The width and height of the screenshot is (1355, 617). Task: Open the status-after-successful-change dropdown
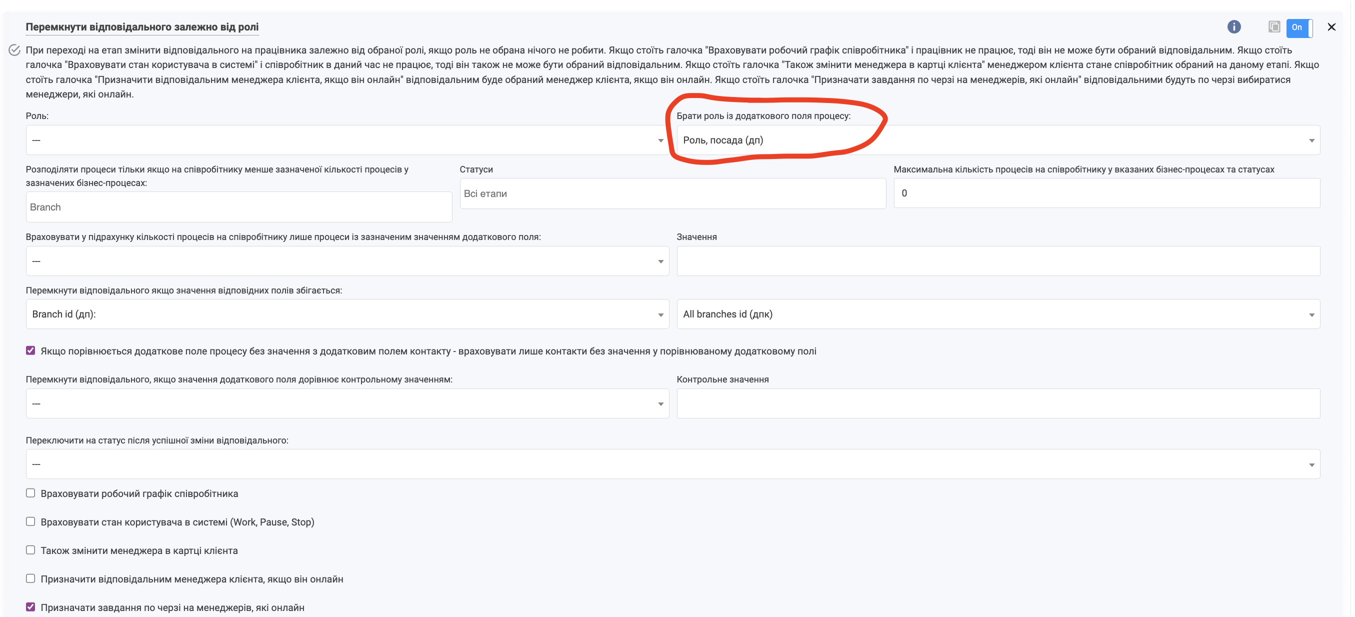(672, 464)
